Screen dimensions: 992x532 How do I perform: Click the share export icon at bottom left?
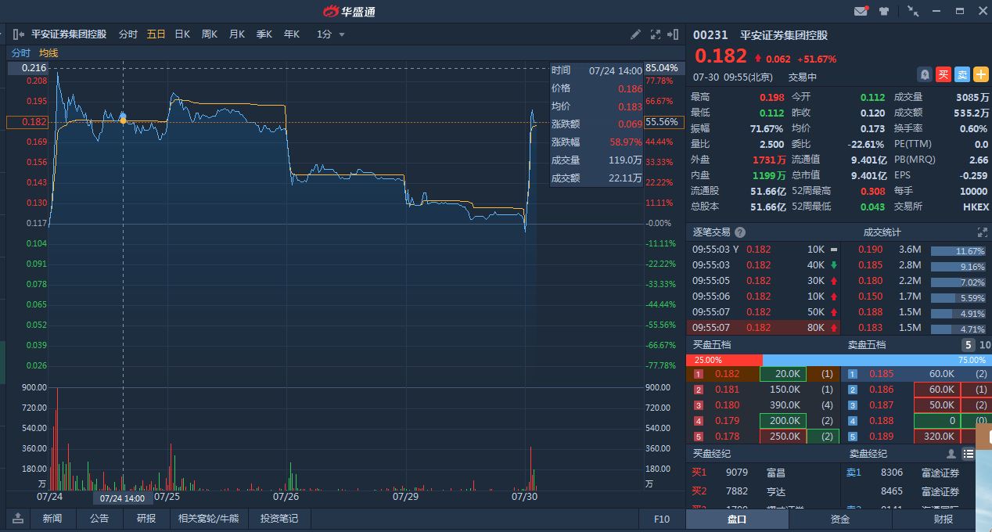18,518
